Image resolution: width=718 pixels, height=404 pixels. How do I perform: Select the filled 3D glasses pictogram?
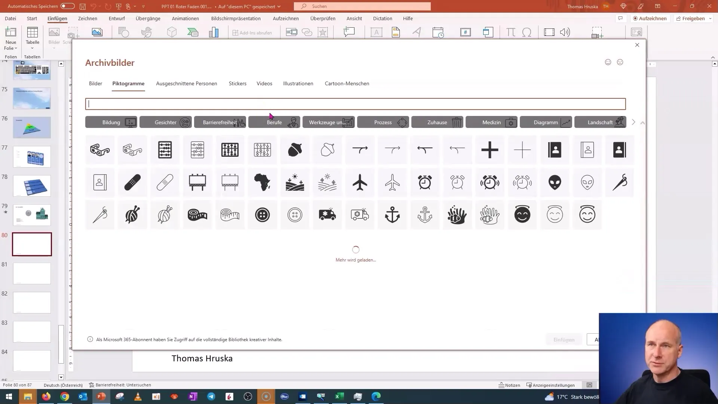pyautogui.click(x=100, y=150)
